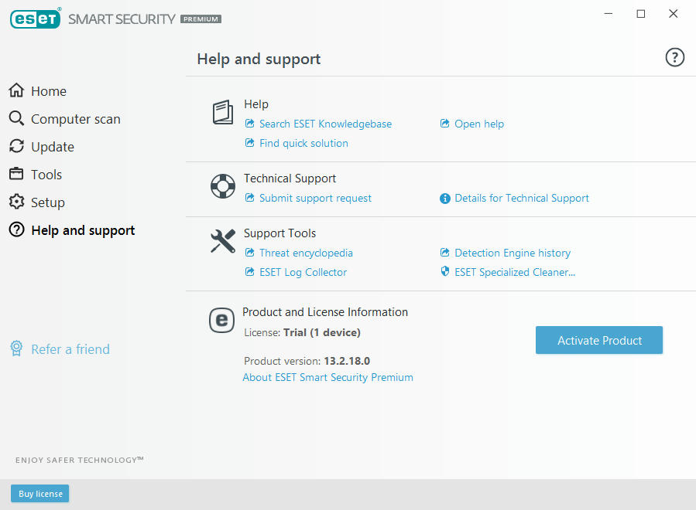696x510 pixels.
Task: Click the Product and License ESET 'e' icon
Action: click(221, 320)
